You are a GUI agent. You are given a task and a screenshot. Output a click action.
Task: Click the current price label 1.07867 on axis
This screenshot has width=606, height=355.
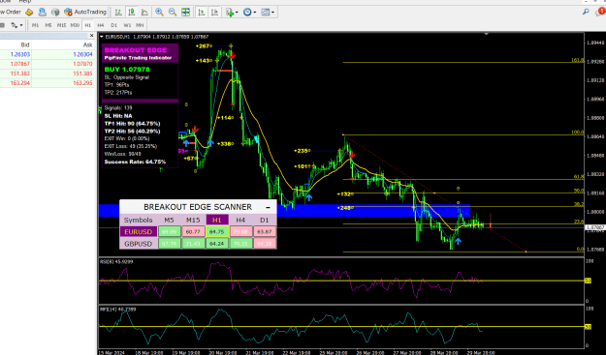[x=594, y=228]
